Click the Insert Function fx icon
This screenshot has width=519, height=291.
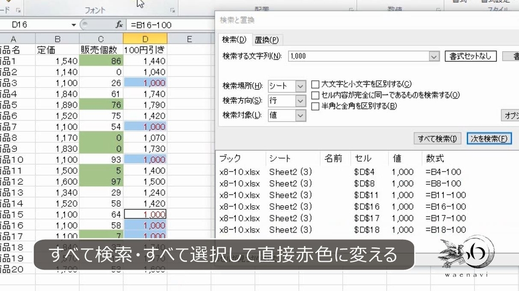(x=119, y=25)
